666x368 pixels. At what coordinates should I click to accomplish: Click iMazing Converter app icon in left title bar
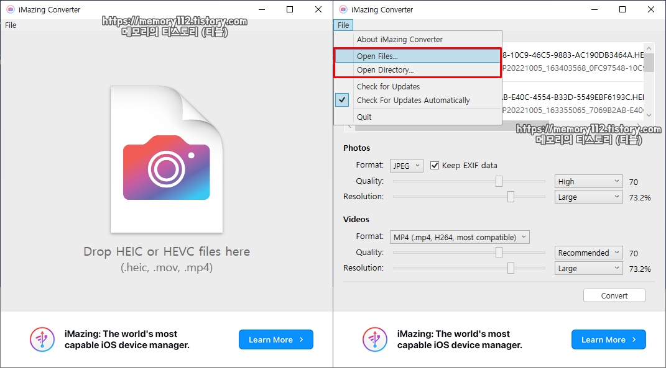point(11,9)
